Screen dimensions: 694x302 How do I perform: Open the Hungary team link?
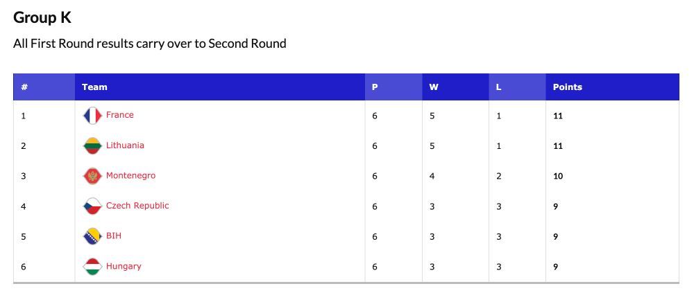click(124, 266)
